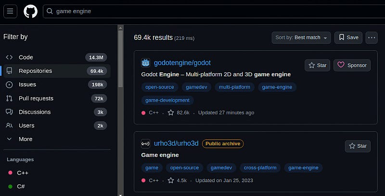Click the 198k Issues count badge
This screenshot has width=385, height=196.
point(98,84)
